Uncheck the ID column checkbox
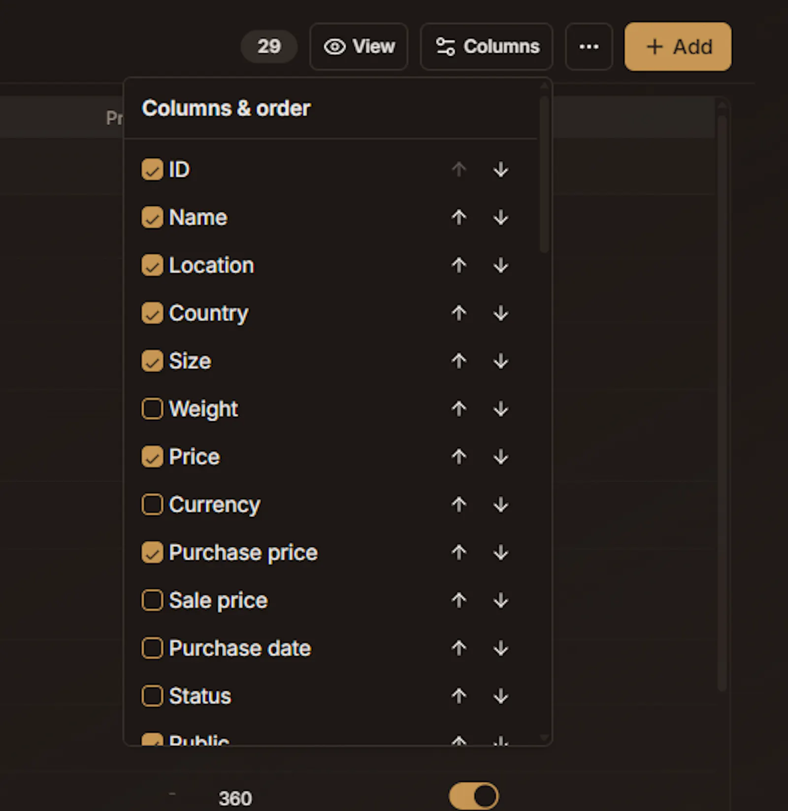 [x=152, y=169]
